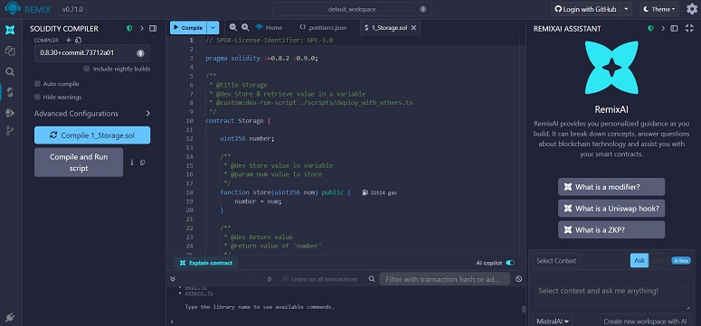Switch to the Home tab

click(270, 28)
